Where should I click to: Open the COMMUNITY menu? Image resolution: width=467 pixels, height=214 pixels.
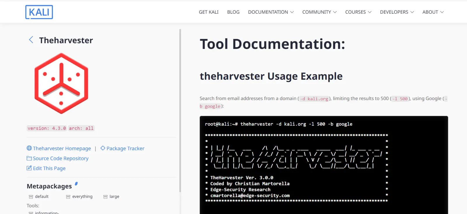pos(319,12)
